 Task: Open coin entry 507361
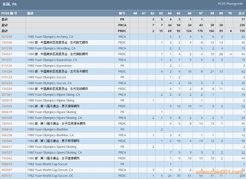[7, 95]
